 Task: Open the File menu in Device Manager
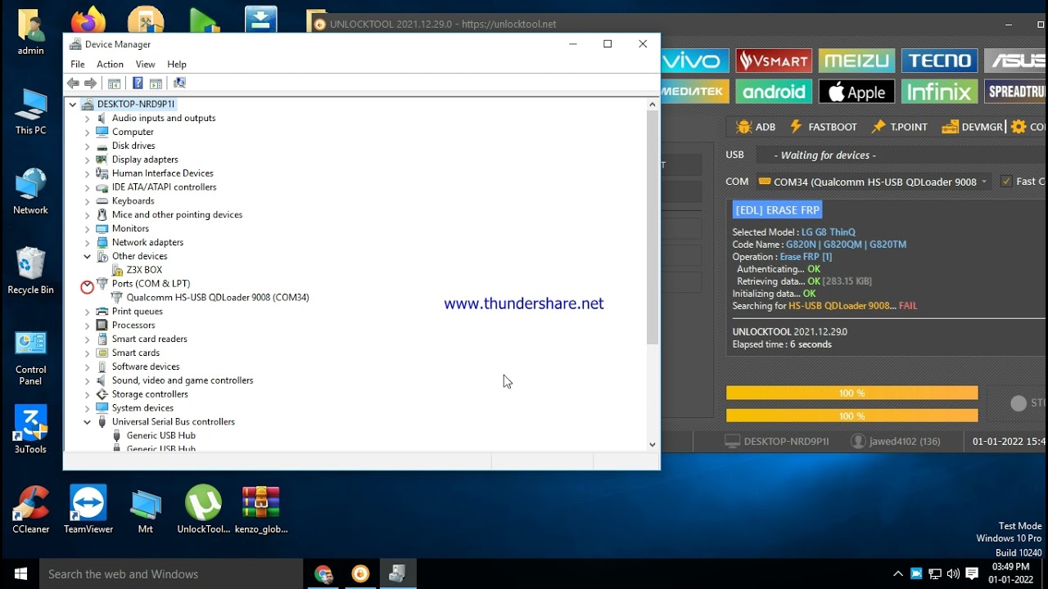coord(78,64)
